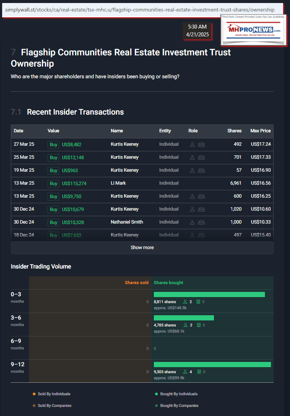Click the individuals icon in 3–6 months row
This screenshot has height=416, width=290.
tap(185, 325)
